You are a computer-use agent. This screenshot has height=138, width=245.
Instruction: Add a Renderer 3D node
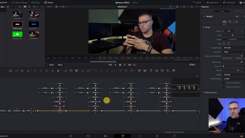point(173,71)
